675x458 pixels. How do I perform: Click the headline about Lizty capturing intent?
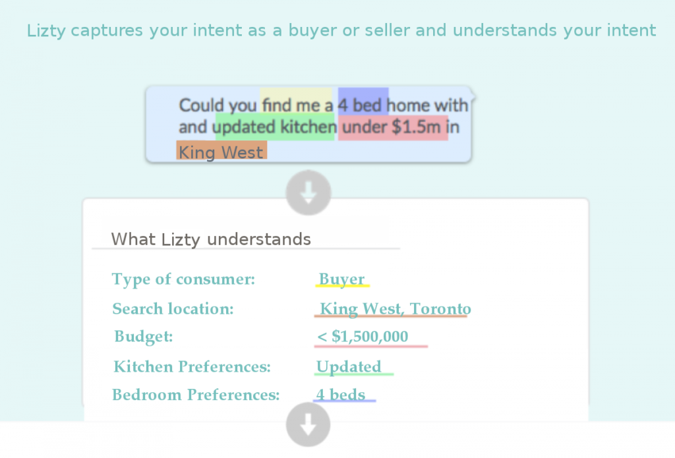point(341,30)
